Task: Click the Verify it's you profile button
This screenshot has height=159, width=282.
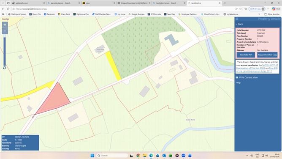Action: tap(257, 9)
